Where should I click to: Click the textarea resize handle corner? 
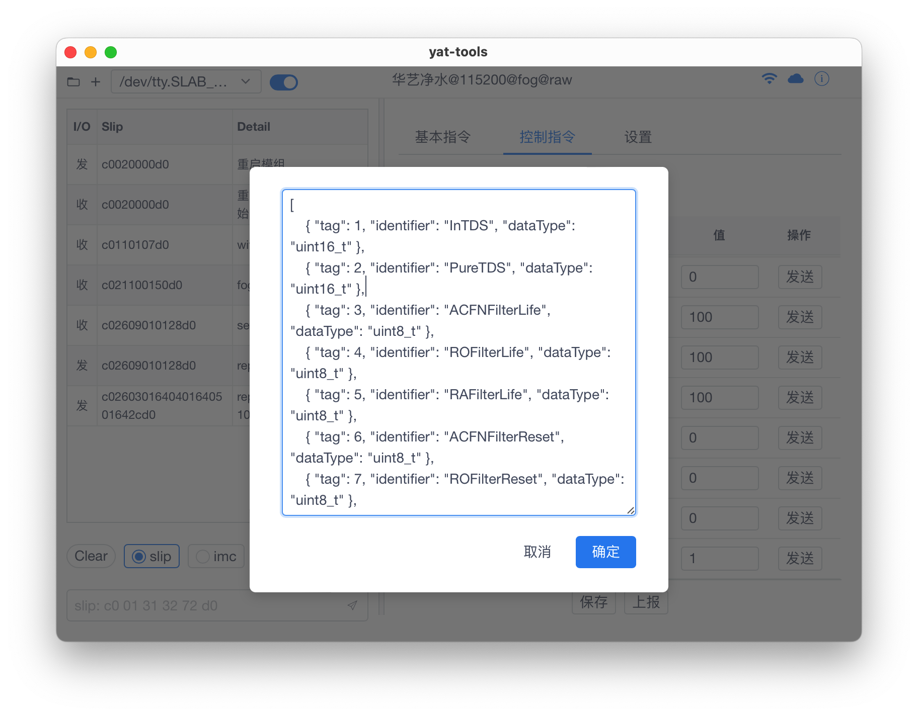tap(631, 510)
